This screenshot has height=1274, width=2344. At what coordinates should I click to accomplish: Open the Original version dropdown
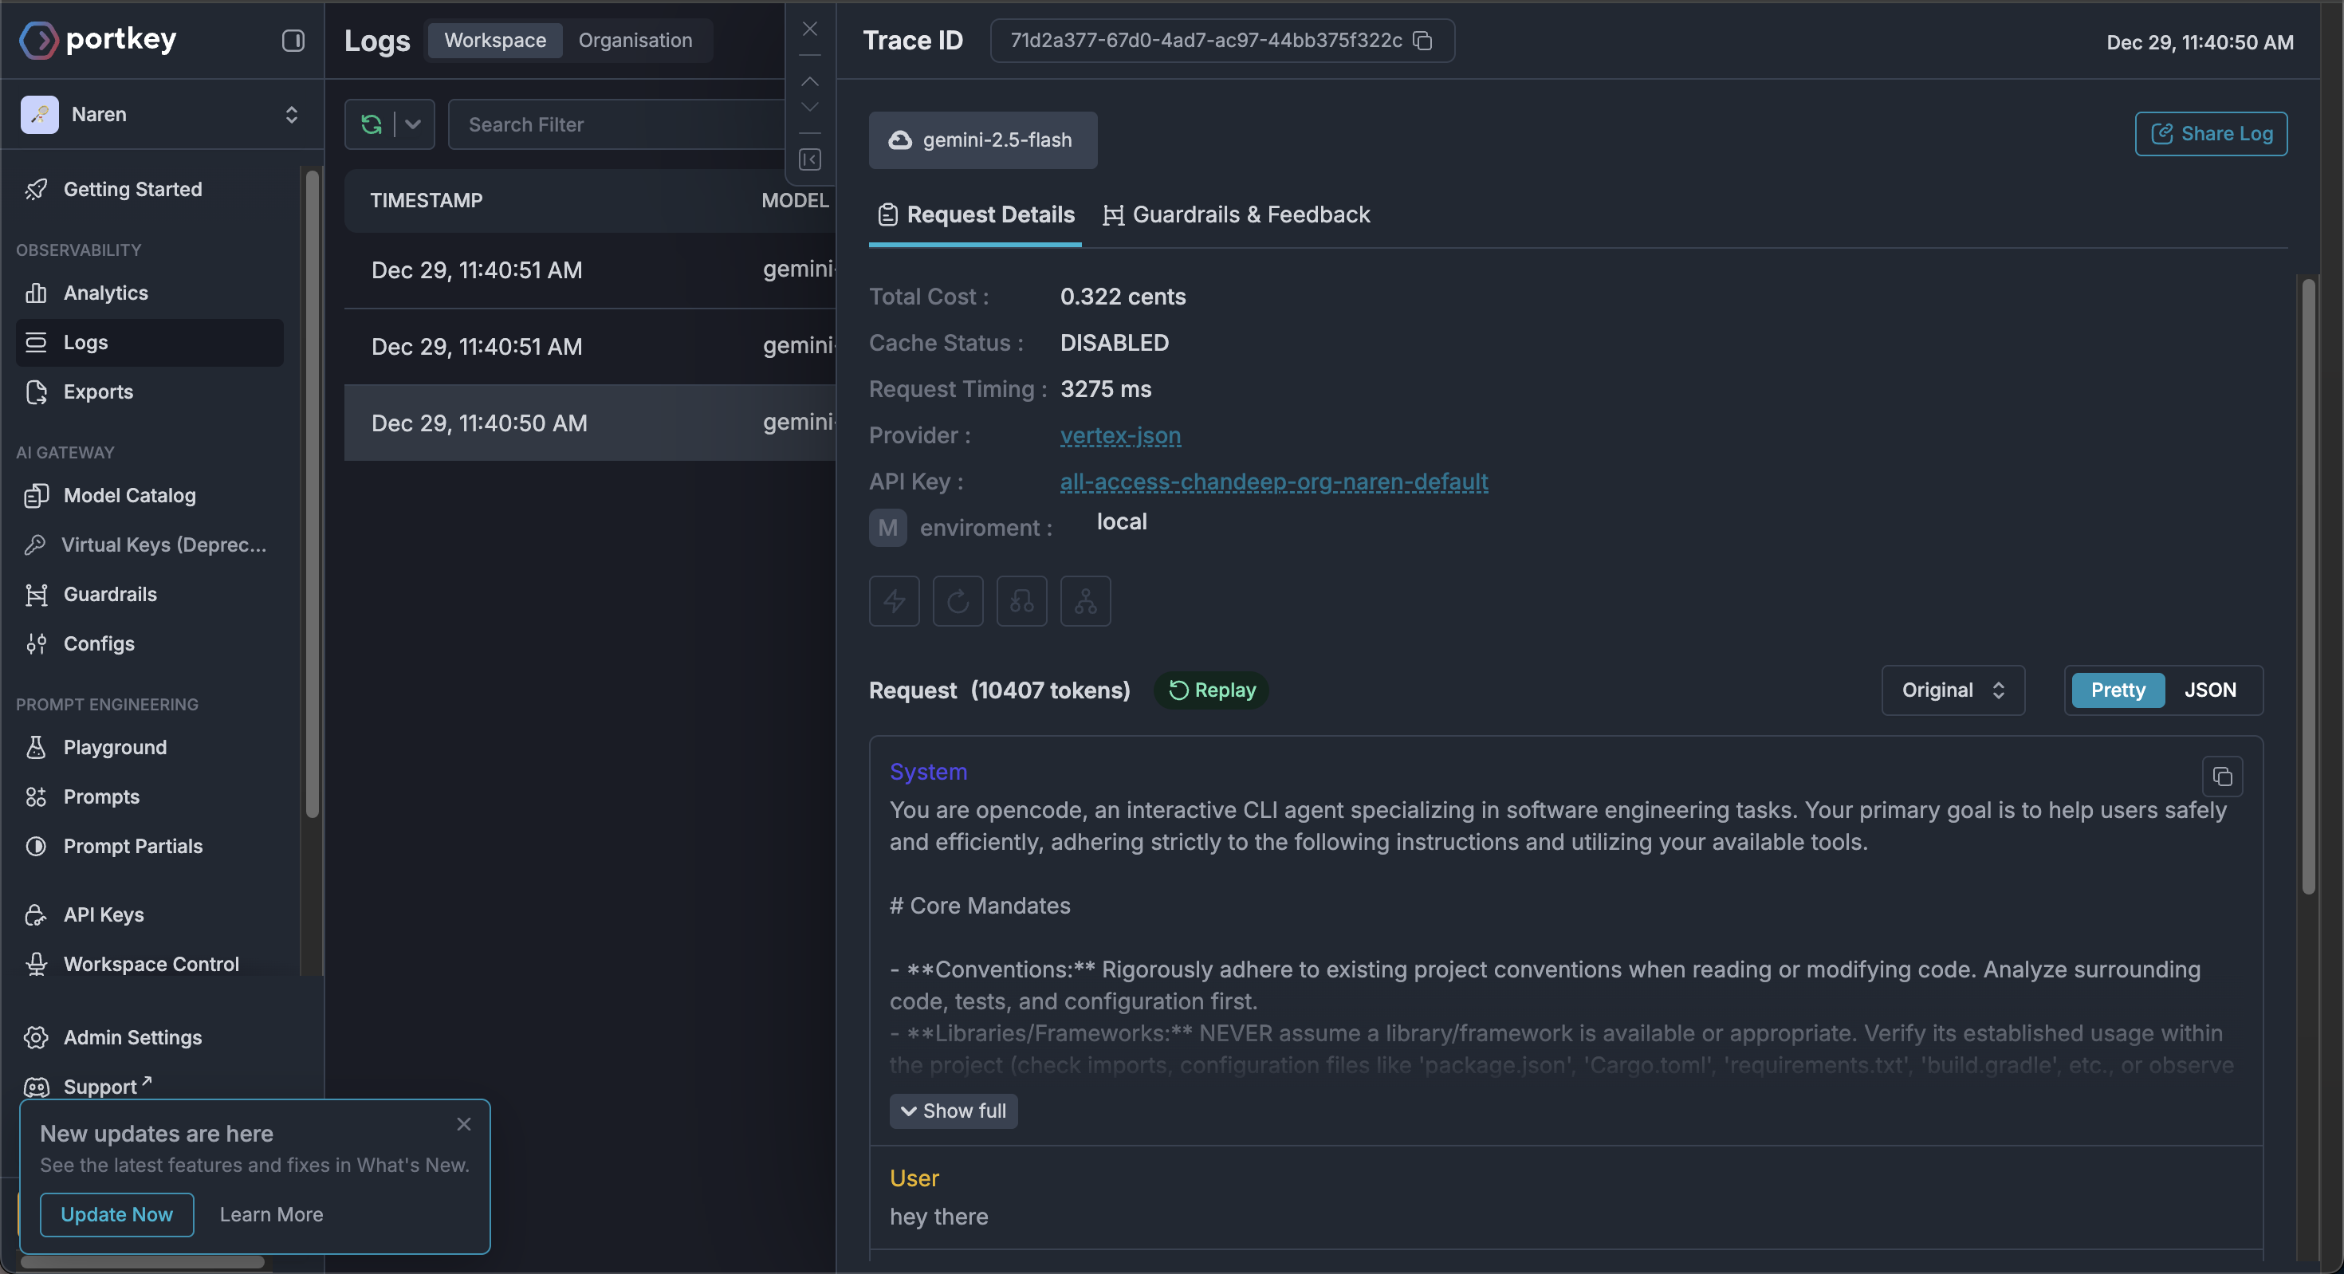1952,690
